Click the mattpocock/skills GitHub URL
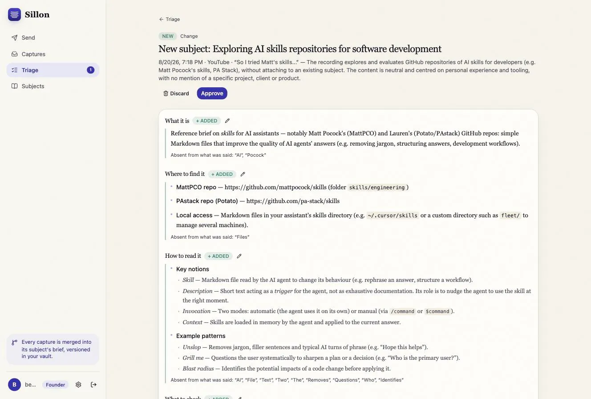Image resolution: width=591 pixels, height=399 pixels. (276, 187)
